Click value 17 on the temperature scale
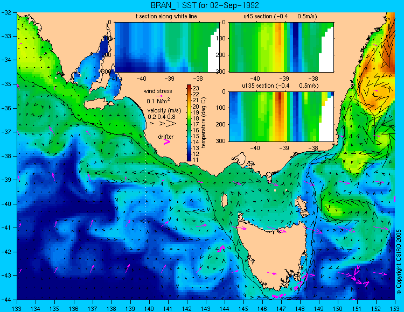The height and width of the screenshot is (312, 404). pos(196,124)
